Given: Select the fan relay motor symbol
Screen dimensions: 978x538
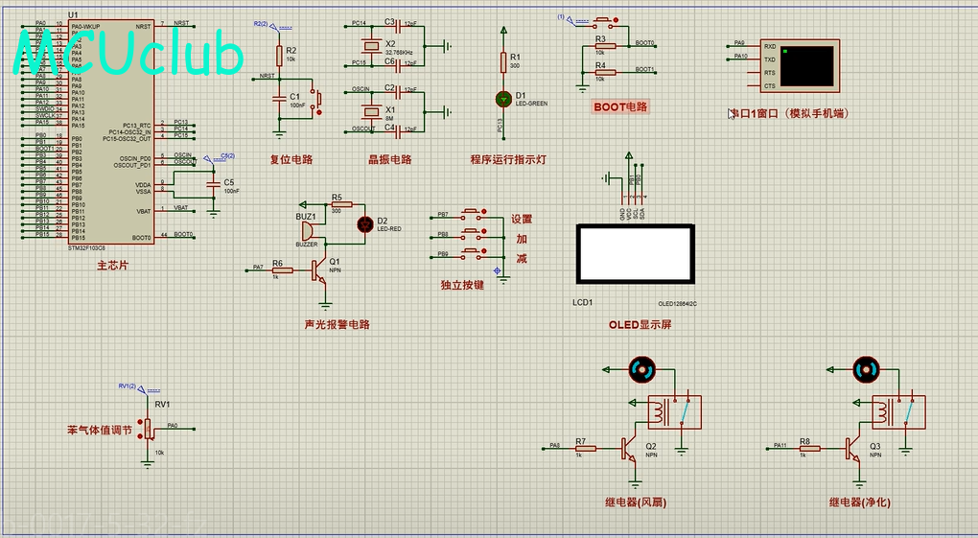Looking at the screenshot, I should click(641, 370).
